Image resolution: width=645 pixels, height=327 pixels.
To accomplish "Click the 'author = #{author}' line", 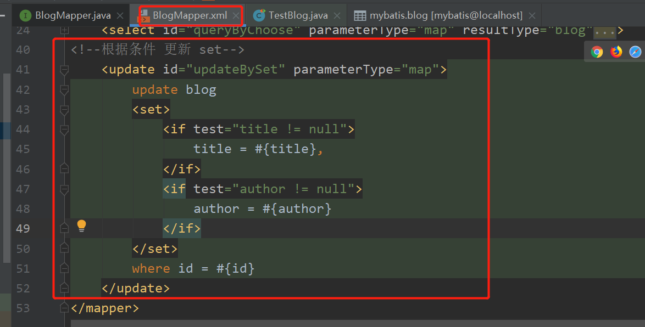I will (x=263, y=208).
